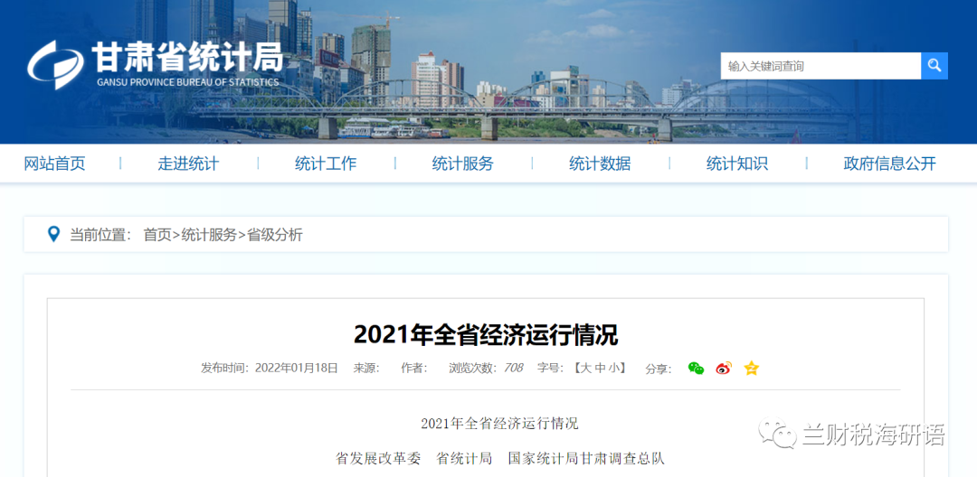
Task: Set font size to 小
Action: pos(613,369)
